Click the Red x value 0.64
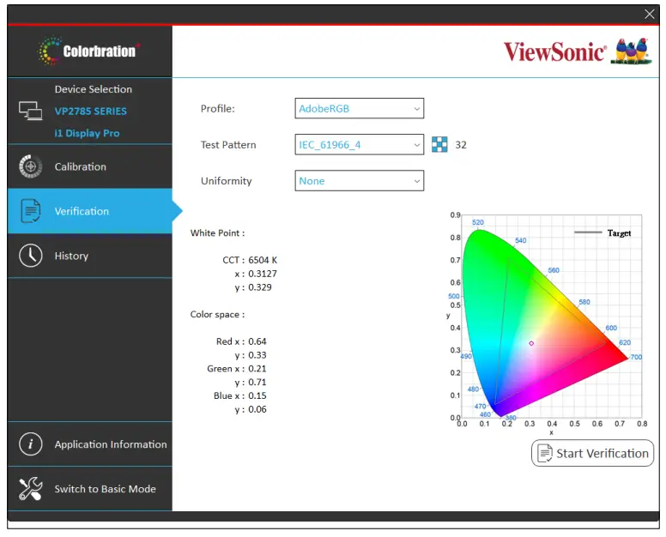666x537 pixels. [x=257, y=341]
